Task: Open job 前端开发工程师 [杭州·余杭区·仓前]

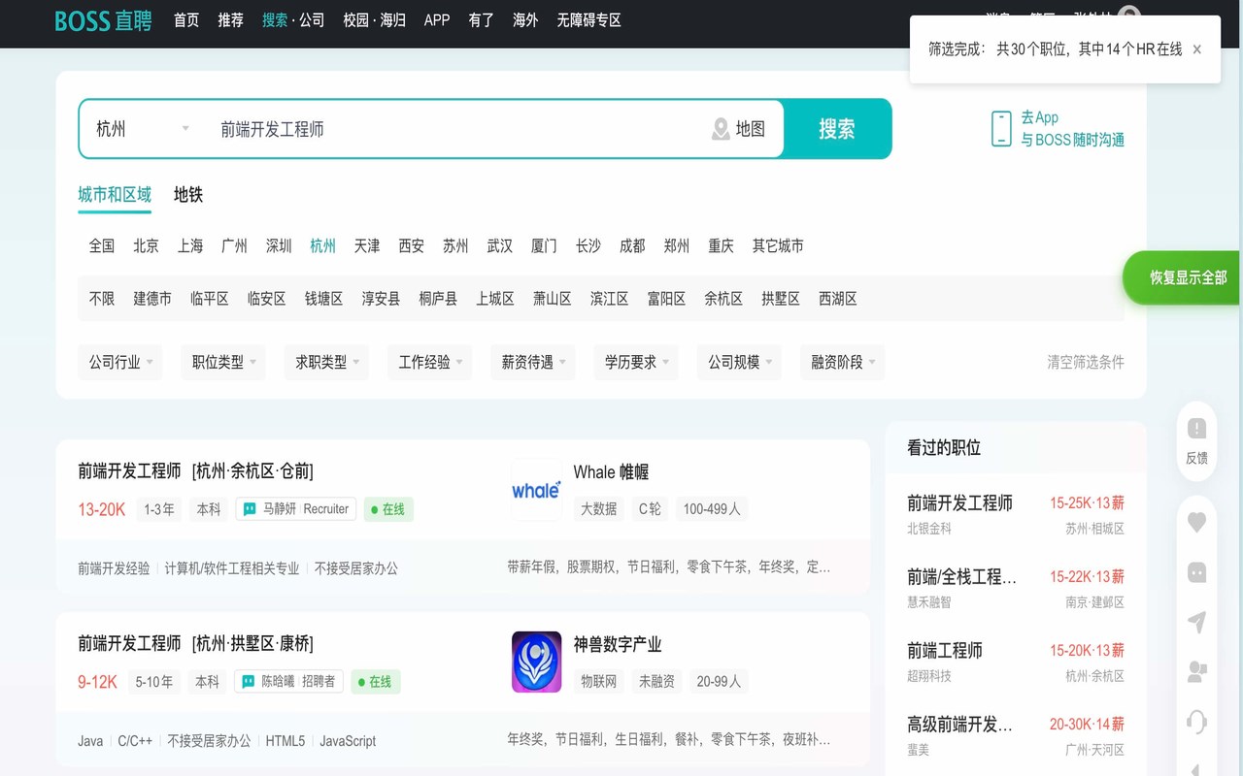Action: point(196,471)
